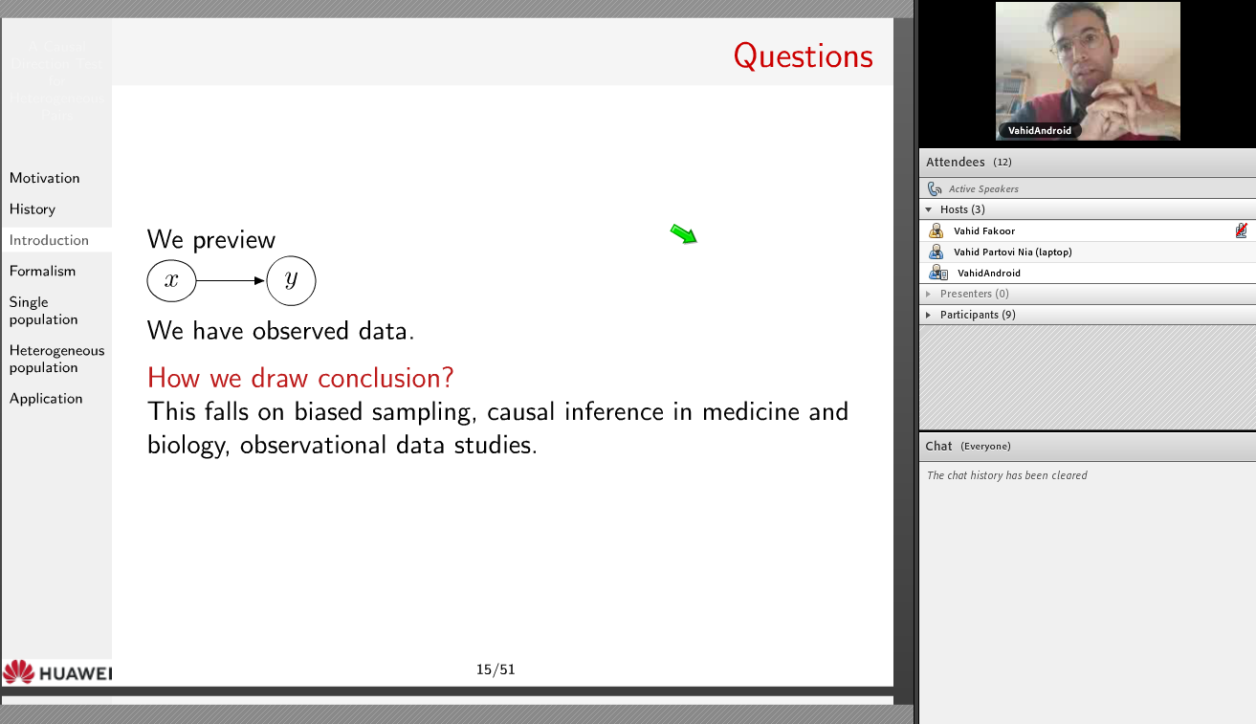Click the muted microphone icon beside Vahid Fakoor
The height and width of the screenshot is (724, 1256).
pyautogui.click(x=1241, y=230)
